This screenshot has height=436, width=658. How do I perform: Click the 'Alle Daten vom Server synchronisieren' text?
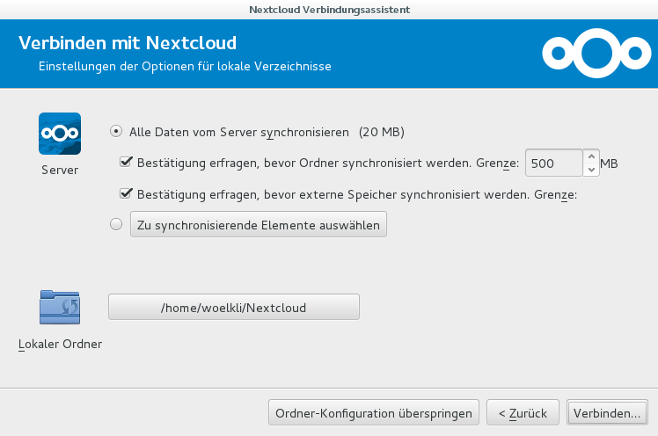239,132
